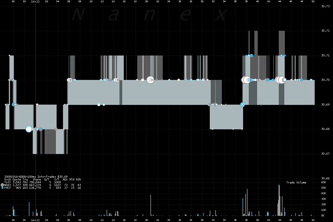Select the S/T value '693'

pyautogui.click(x=59, y=188)
